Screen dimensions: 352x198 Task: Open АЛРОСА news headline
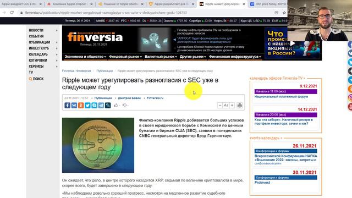pyautogui.click(x=205, y=40)
